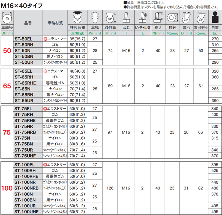Click the weight icon above 自重
The width and height of the screenshot is (222, 215).
(215, 18)
